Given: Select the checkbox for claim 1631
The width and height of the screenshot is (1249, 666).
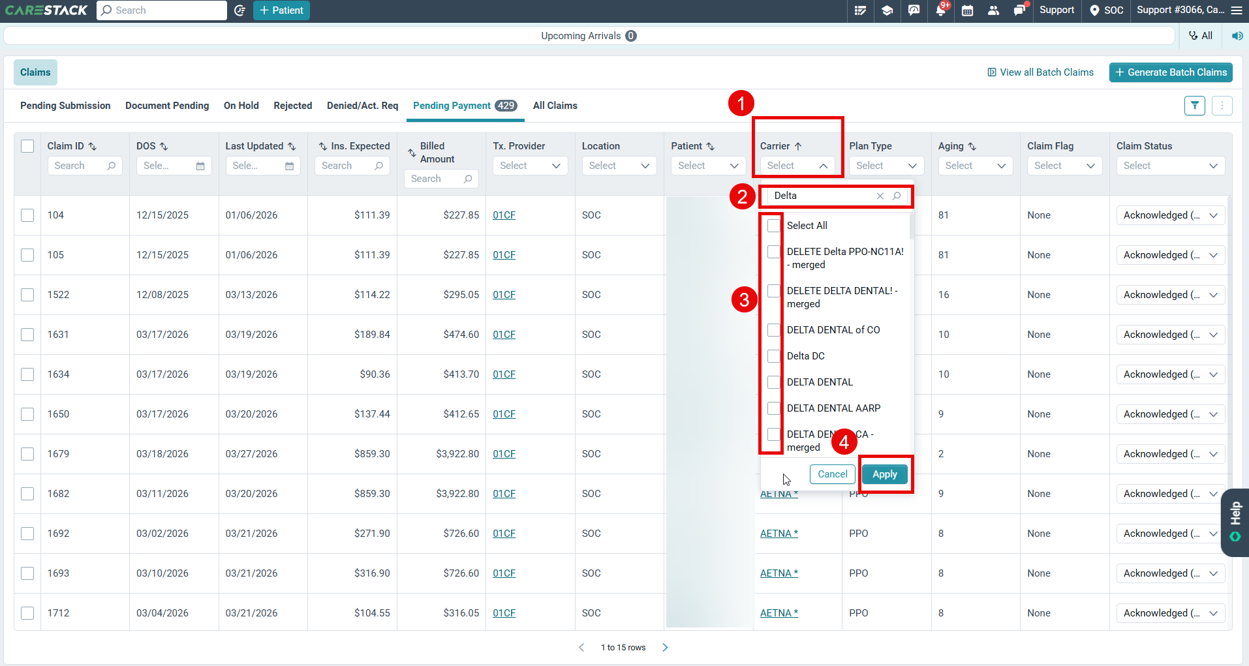Looking at the screenshot, I should pos(27,335).
